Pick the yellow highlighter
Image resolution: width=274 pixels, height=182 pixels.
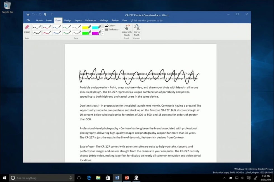pyautogui.click(x=86, y=27)
